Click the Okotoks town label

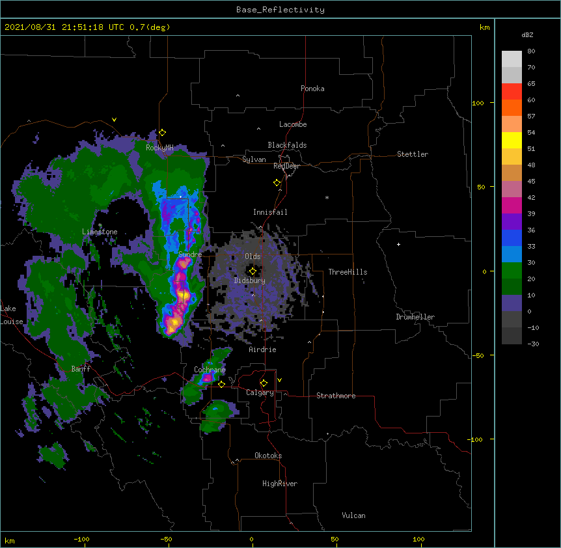[x=268, y=456]
